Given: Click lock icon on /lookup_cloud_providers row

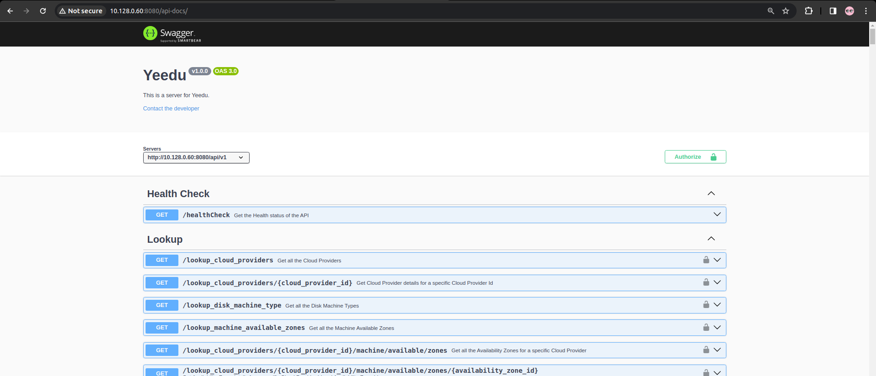Looking at the screenshot, I should pyautogui.click(x=706, y=260).
